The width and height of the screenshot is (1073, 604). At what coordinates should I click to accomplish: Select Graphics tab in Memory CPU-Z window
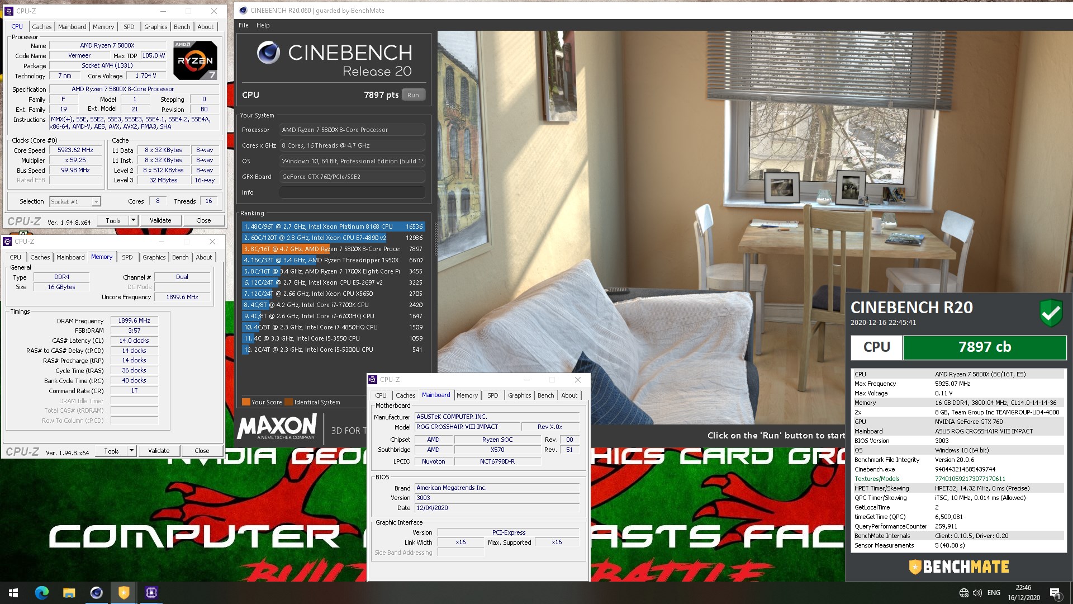pyautogui.click(x=154, y=257)
